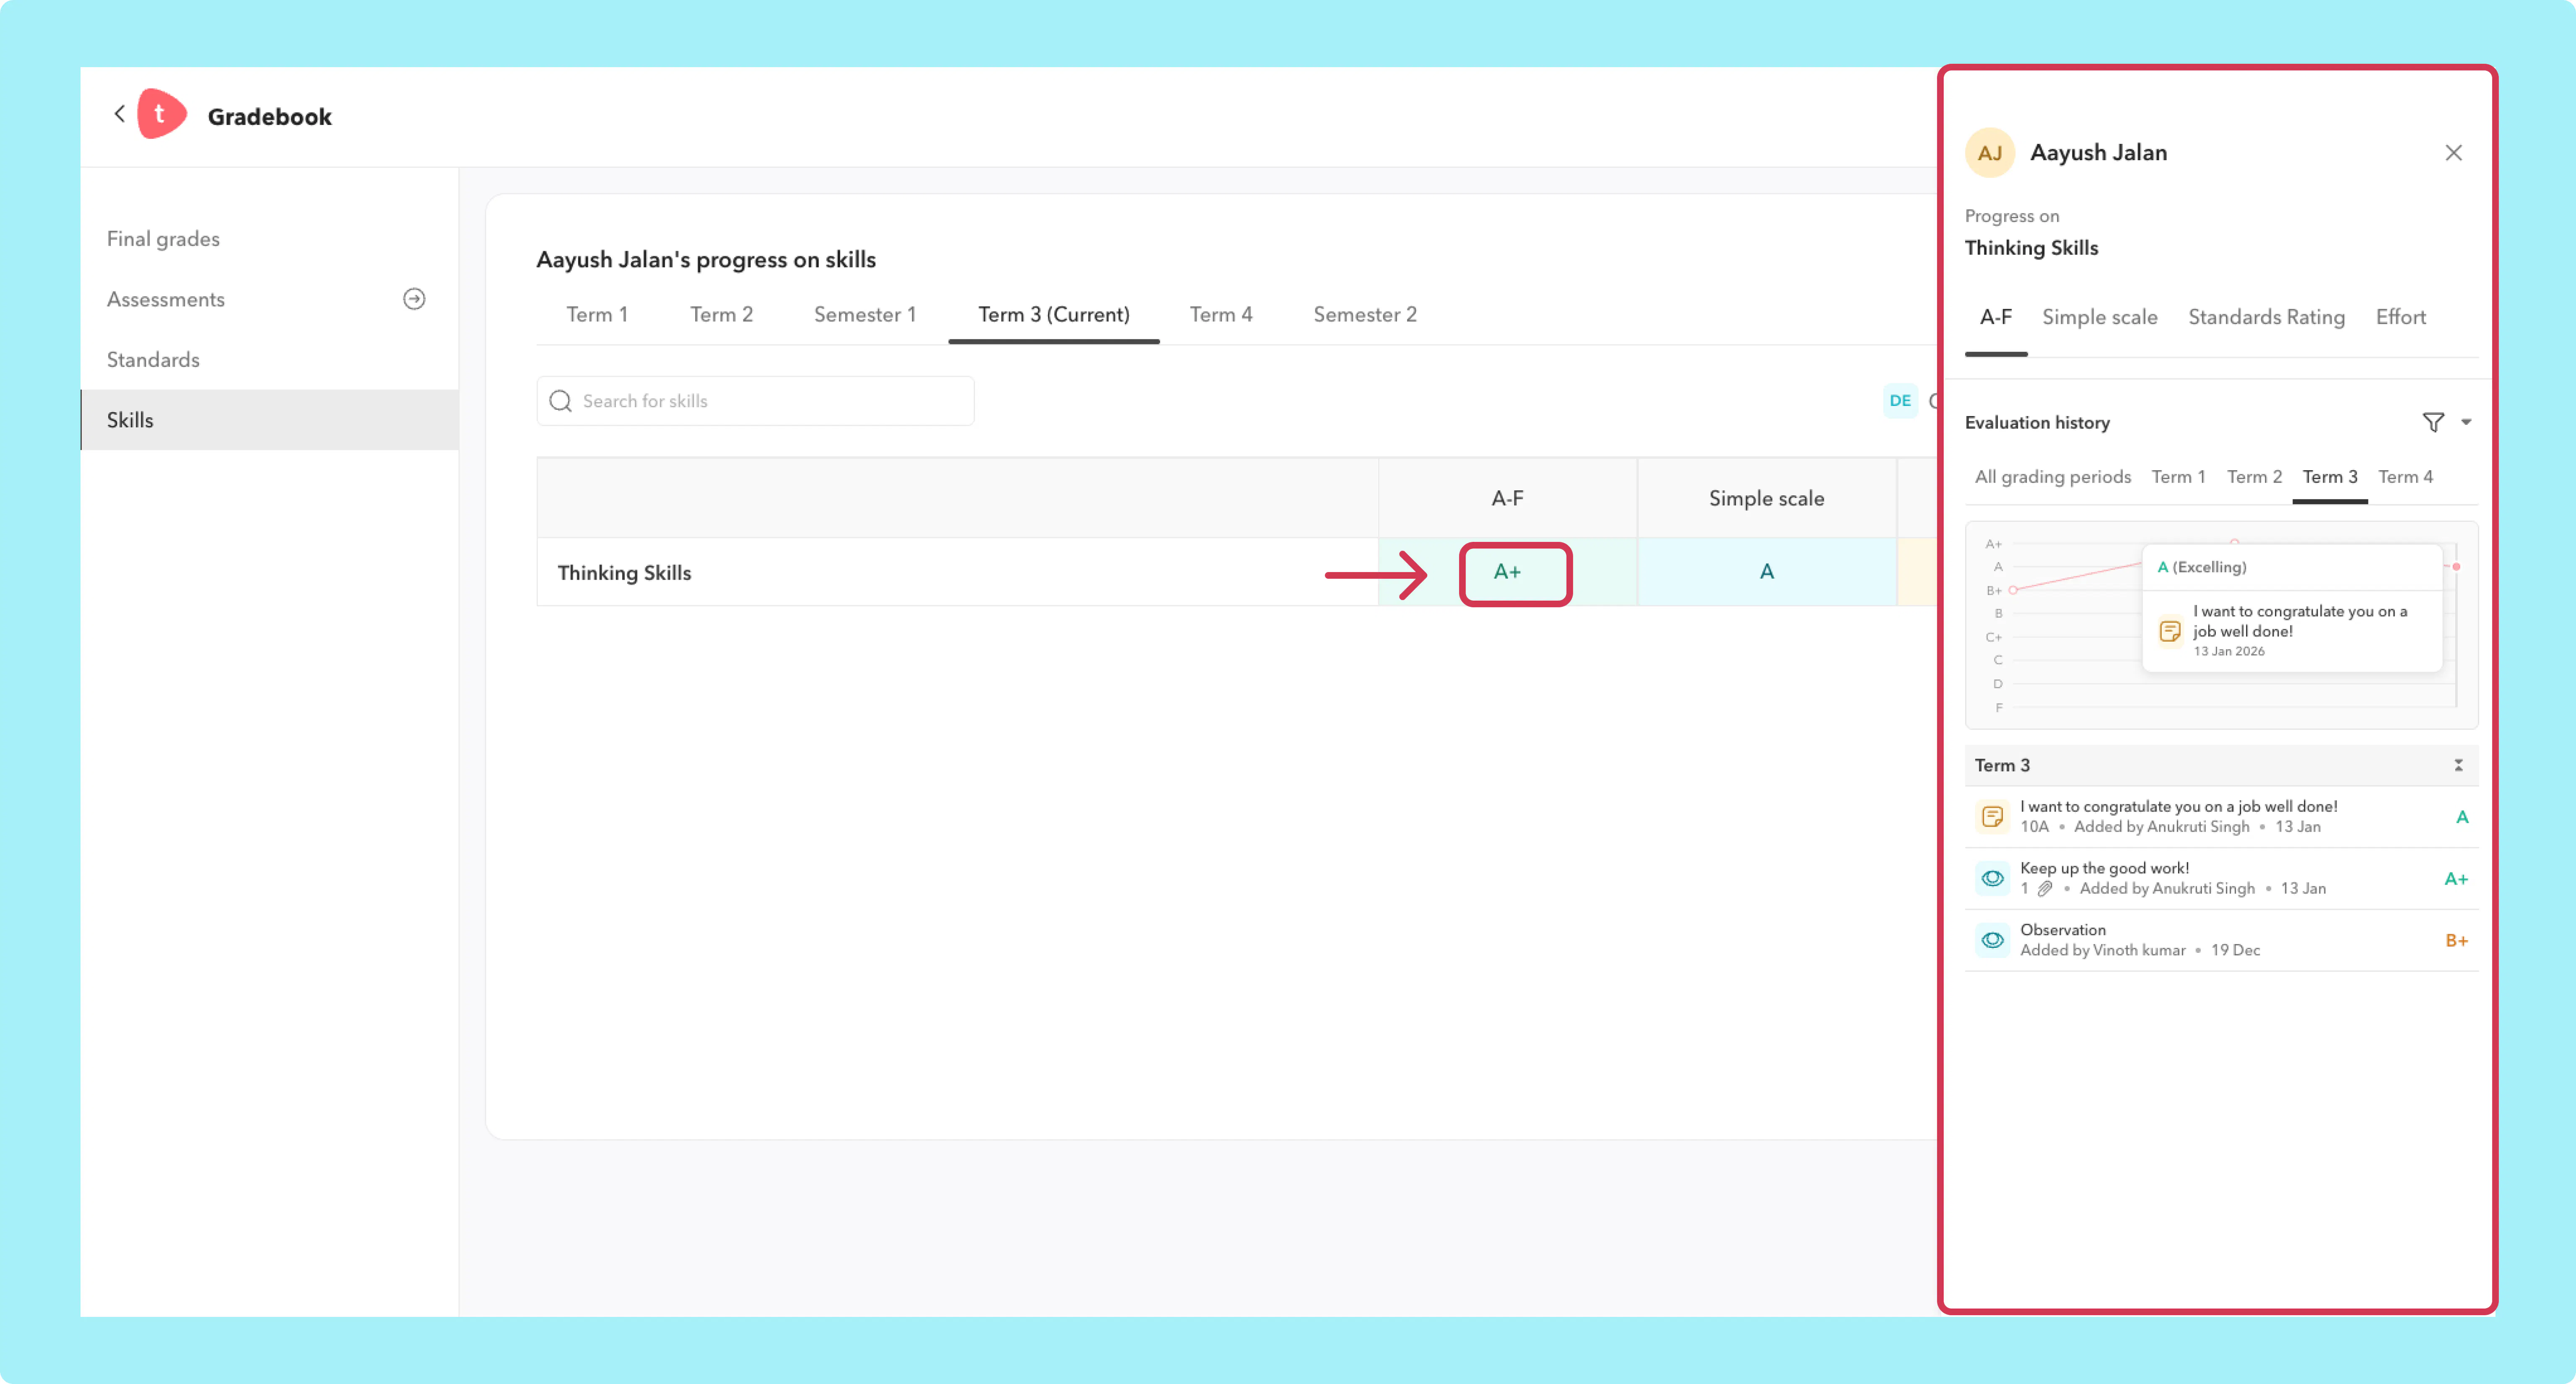2576x1384 pixels.
Task: Click the Gradebook title
Action: coord(270,117)
